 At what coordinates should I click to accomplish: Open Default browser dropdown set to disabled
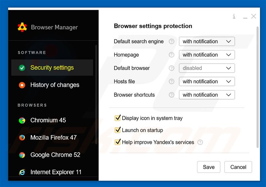click(207, 68)
